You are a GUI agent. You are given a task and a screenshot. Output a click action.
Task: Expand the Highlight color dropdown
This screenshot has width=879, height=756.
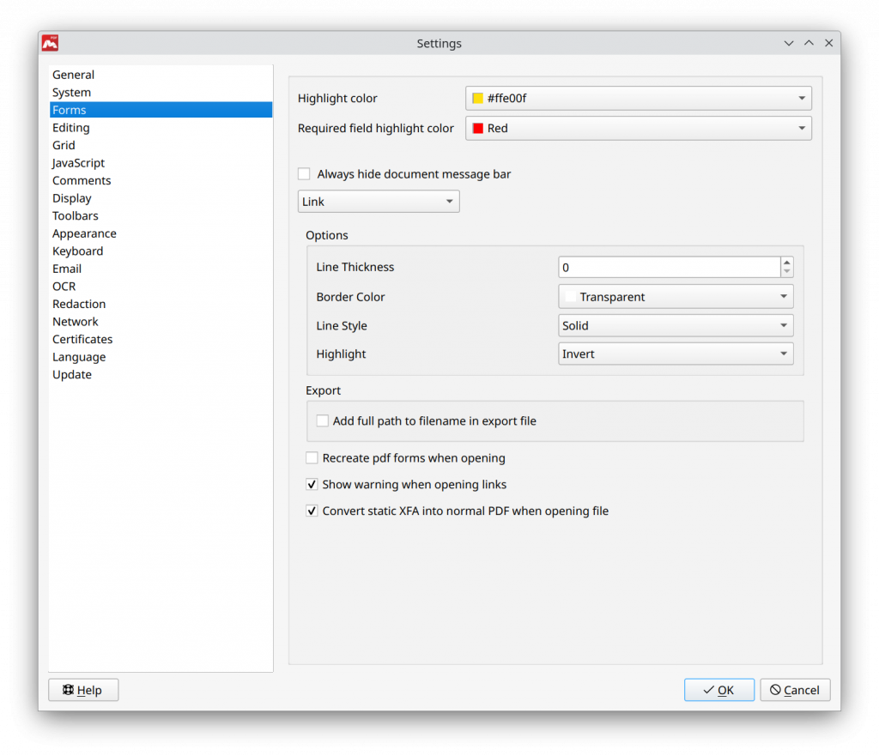click(635, 98)
